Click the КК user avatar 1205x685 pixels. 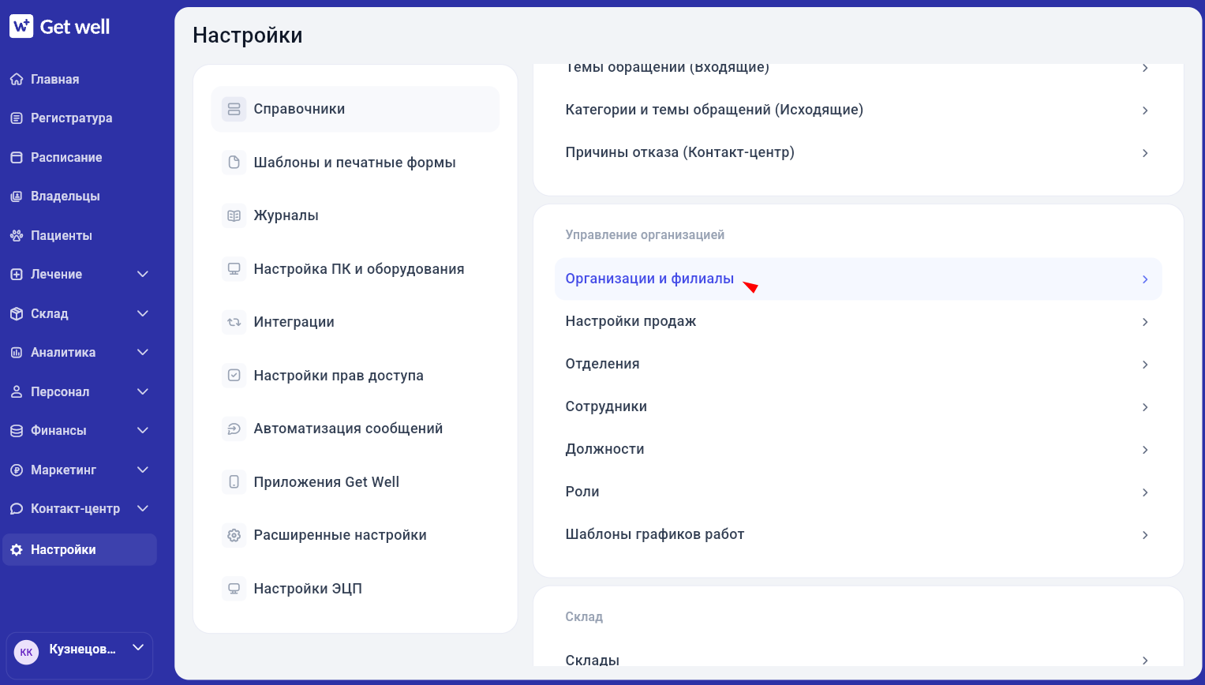(27, 652)
